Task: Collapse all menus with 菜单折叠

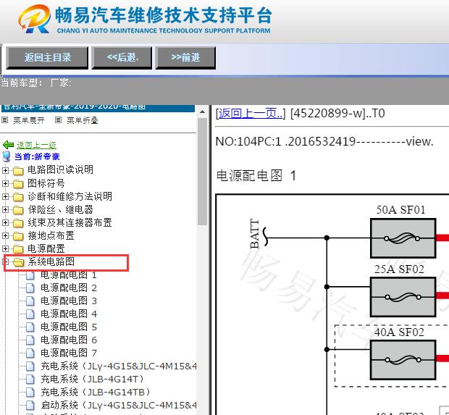Action: [x=82, y=120]
